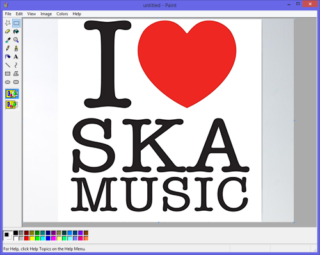Viewport: 320px width, 255px height.
Task: Open the Edit menu
Action: click(x=19, y=14)
